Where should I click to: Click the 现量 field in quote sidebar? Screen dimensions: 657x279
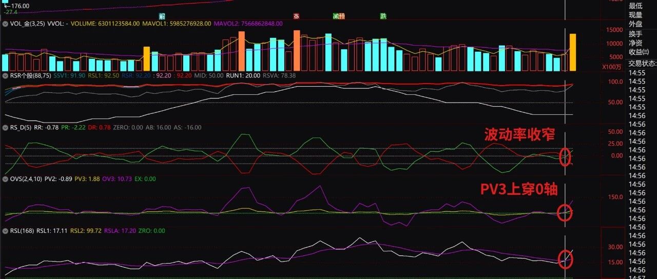click(x=635, y=15)
